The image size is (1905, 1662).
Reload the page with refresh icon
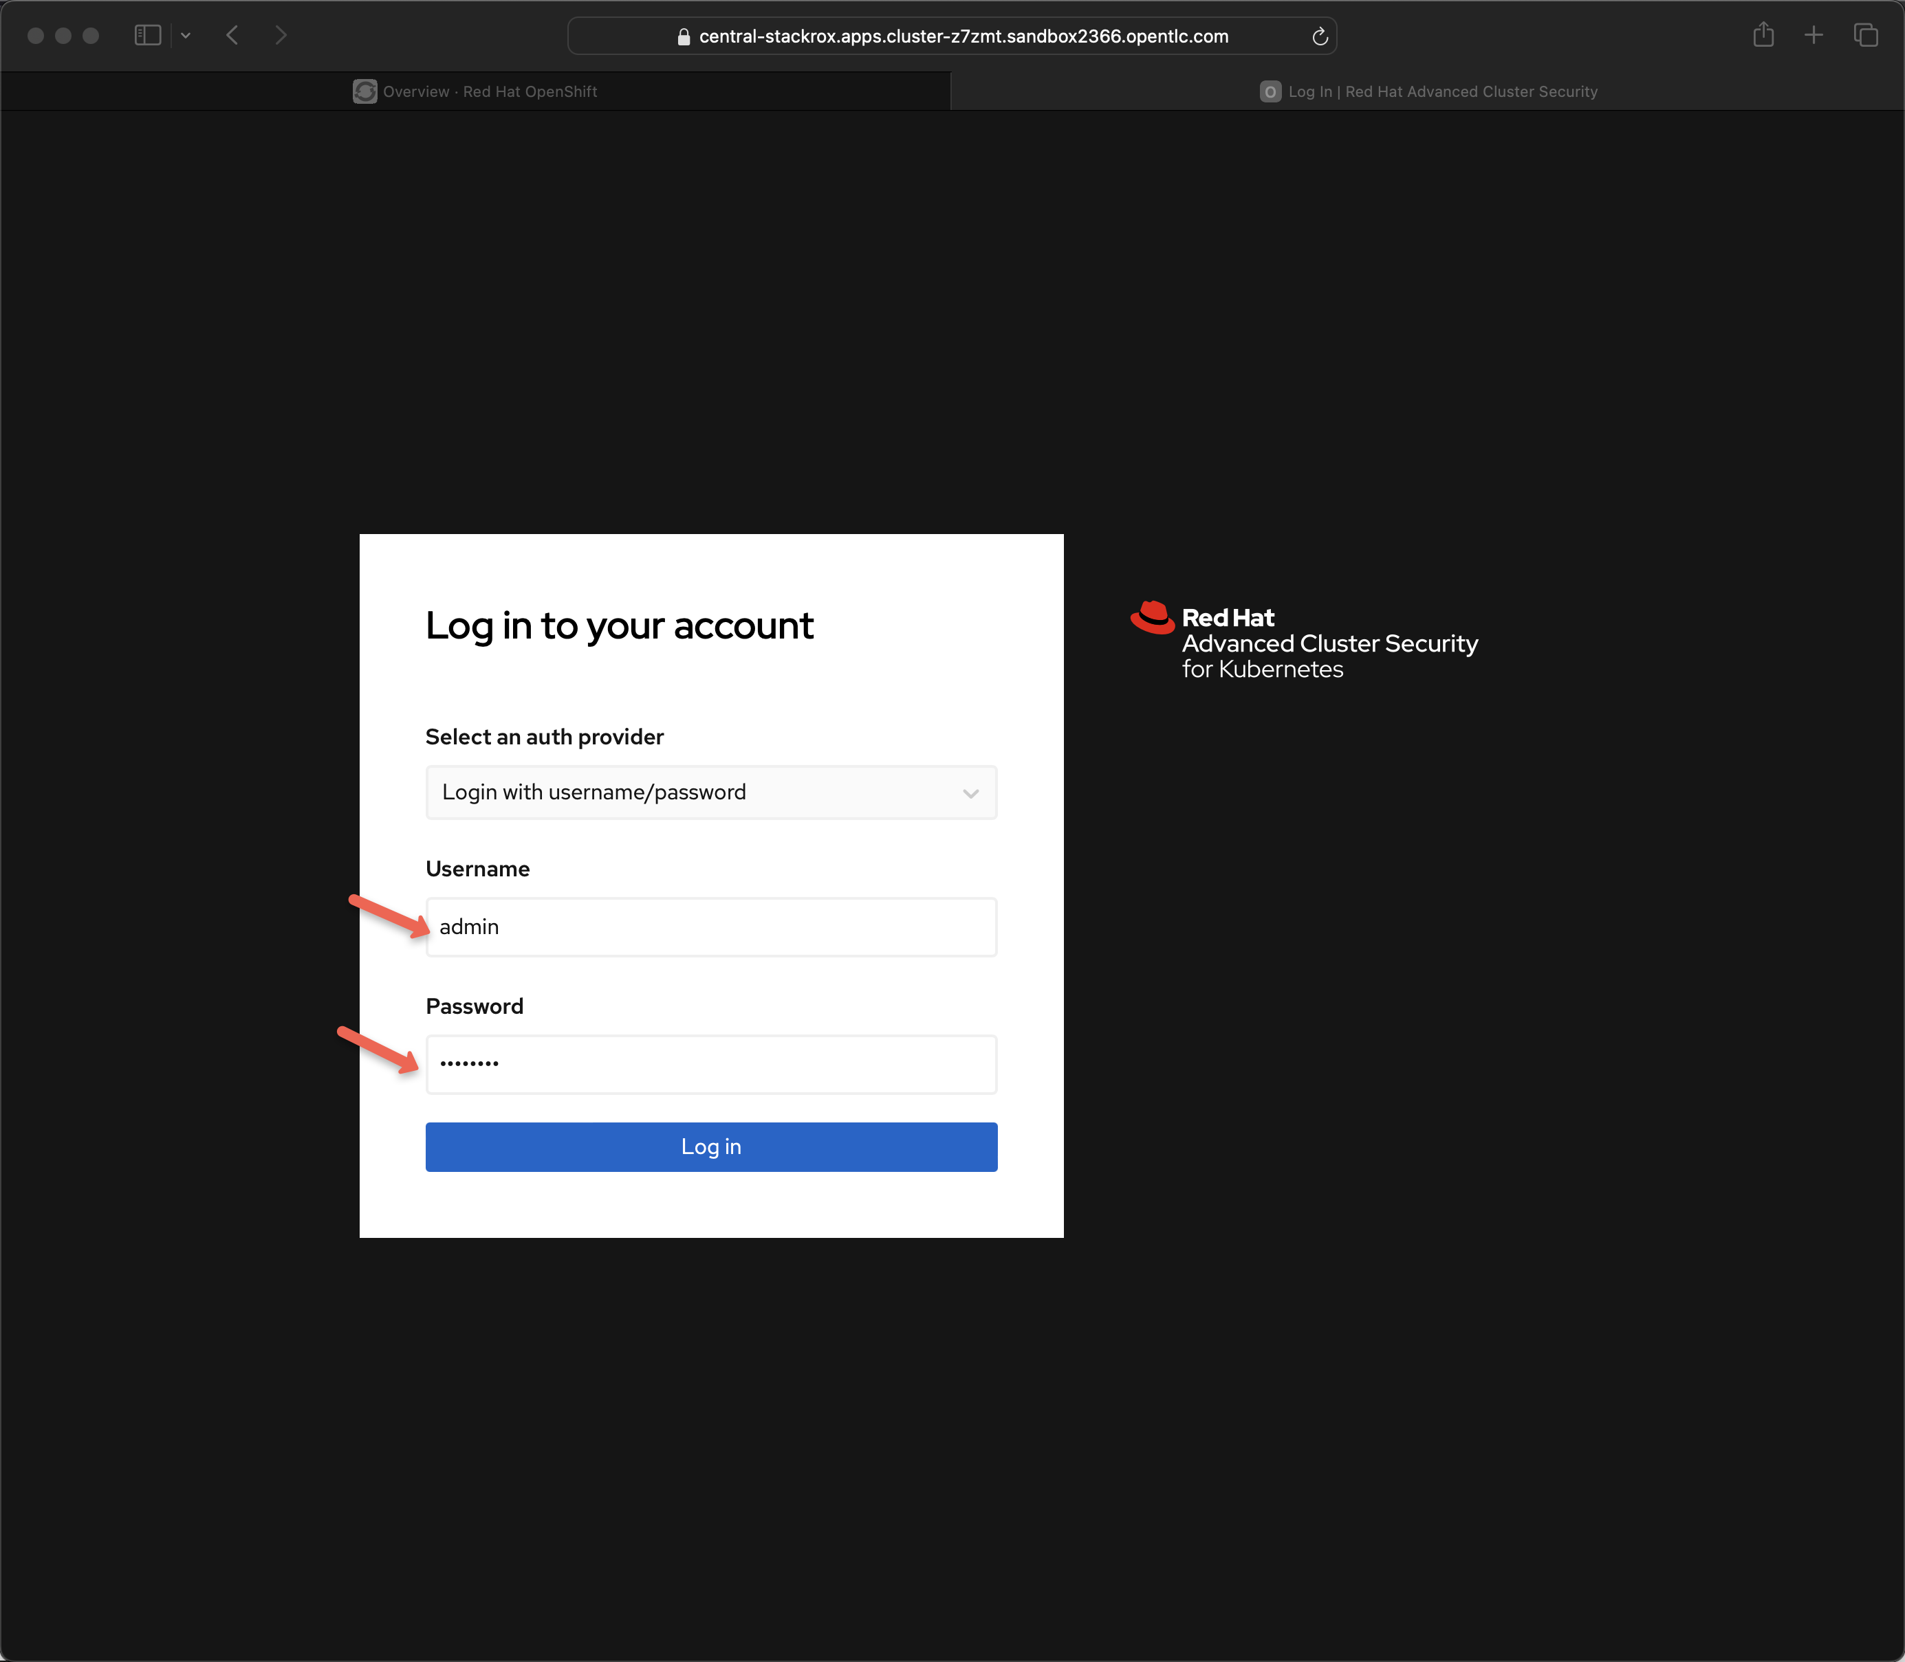pyautogui.click(x=1320, y=37)
